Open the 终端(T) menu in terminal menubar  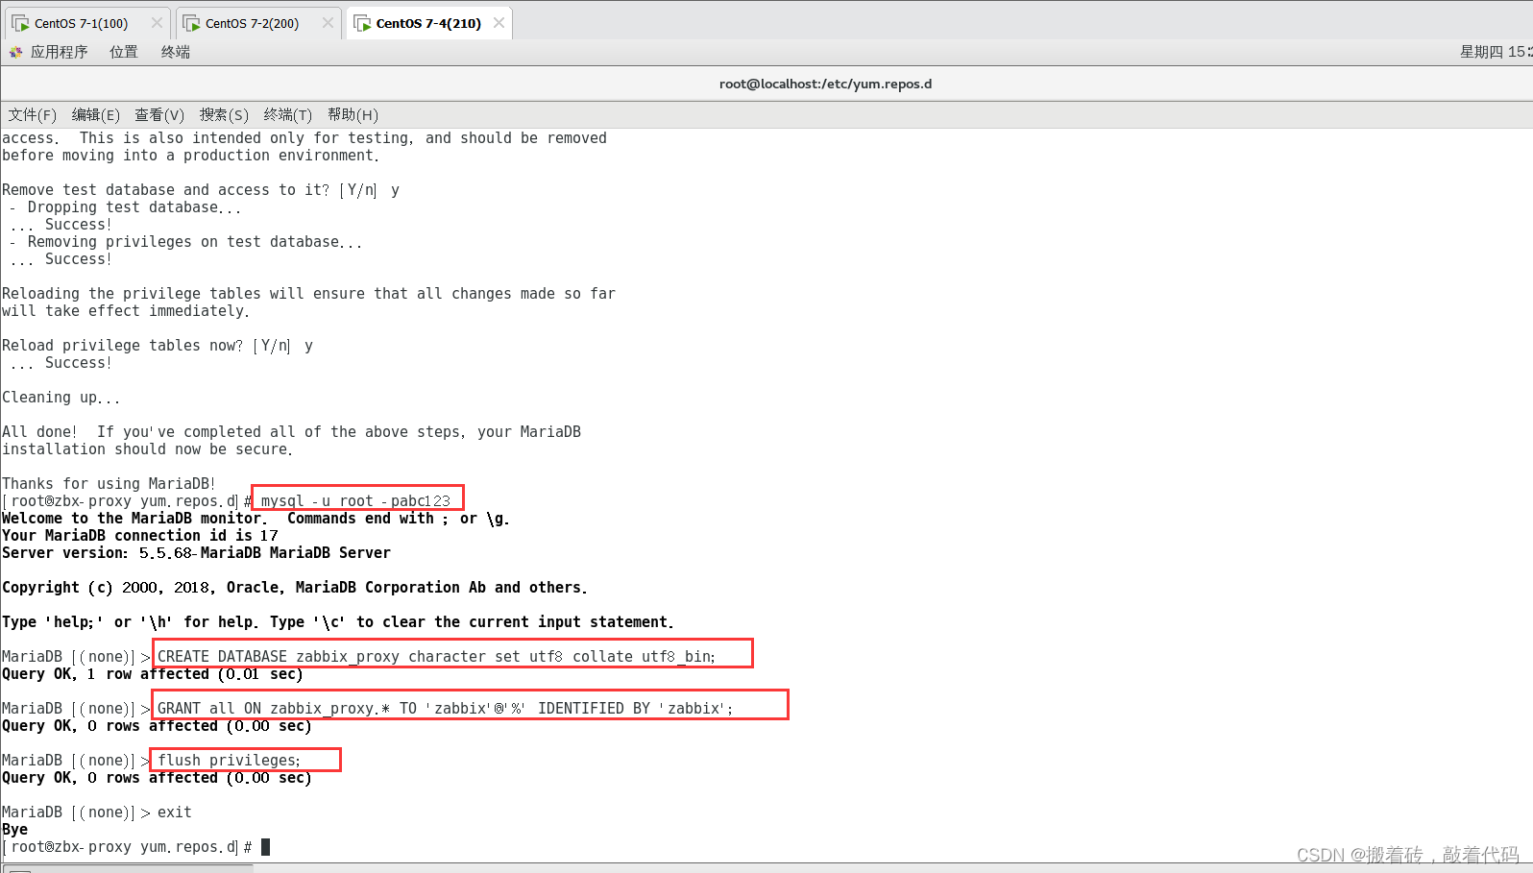(x=287, y=115)
